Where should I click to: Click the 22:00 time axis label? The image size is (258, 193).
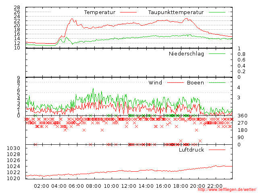click(x=215, y=186)
